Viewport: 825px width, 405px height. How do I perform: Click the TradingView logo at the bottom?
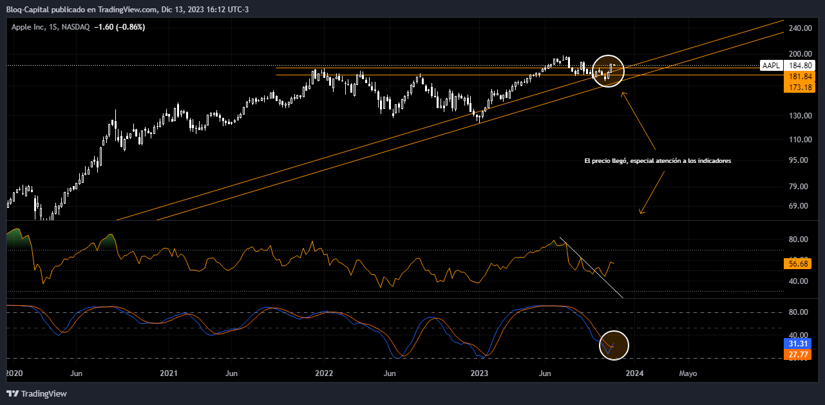(x=37, y=393)
